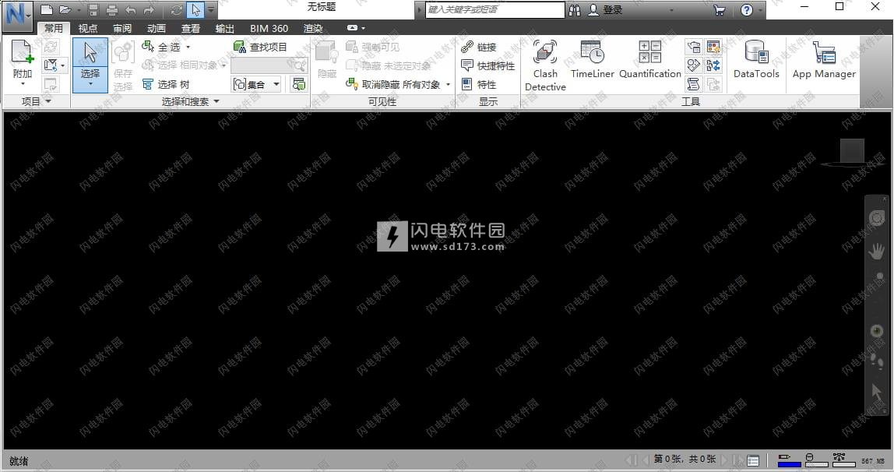Switch to the 视点 ribbon tab

pos(88,28)
